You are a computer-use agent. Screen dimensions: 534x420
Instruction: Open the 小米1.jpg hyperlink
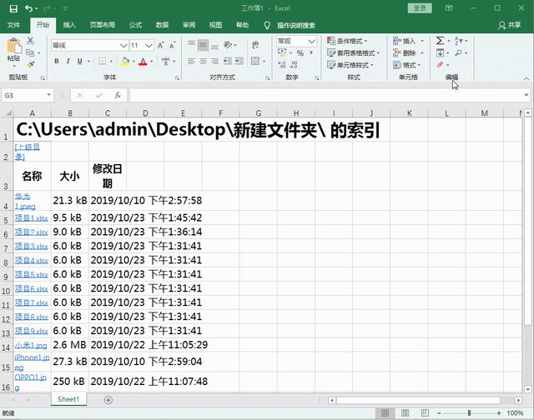(31, 346)
